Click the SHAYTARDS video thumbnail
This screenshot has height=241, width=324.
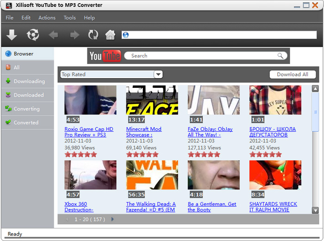pos(275,175)
